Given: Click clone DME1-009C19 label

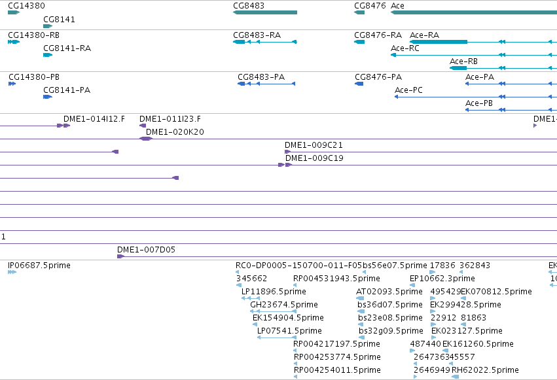Looking at the screenshot, I should coord(314,158).
